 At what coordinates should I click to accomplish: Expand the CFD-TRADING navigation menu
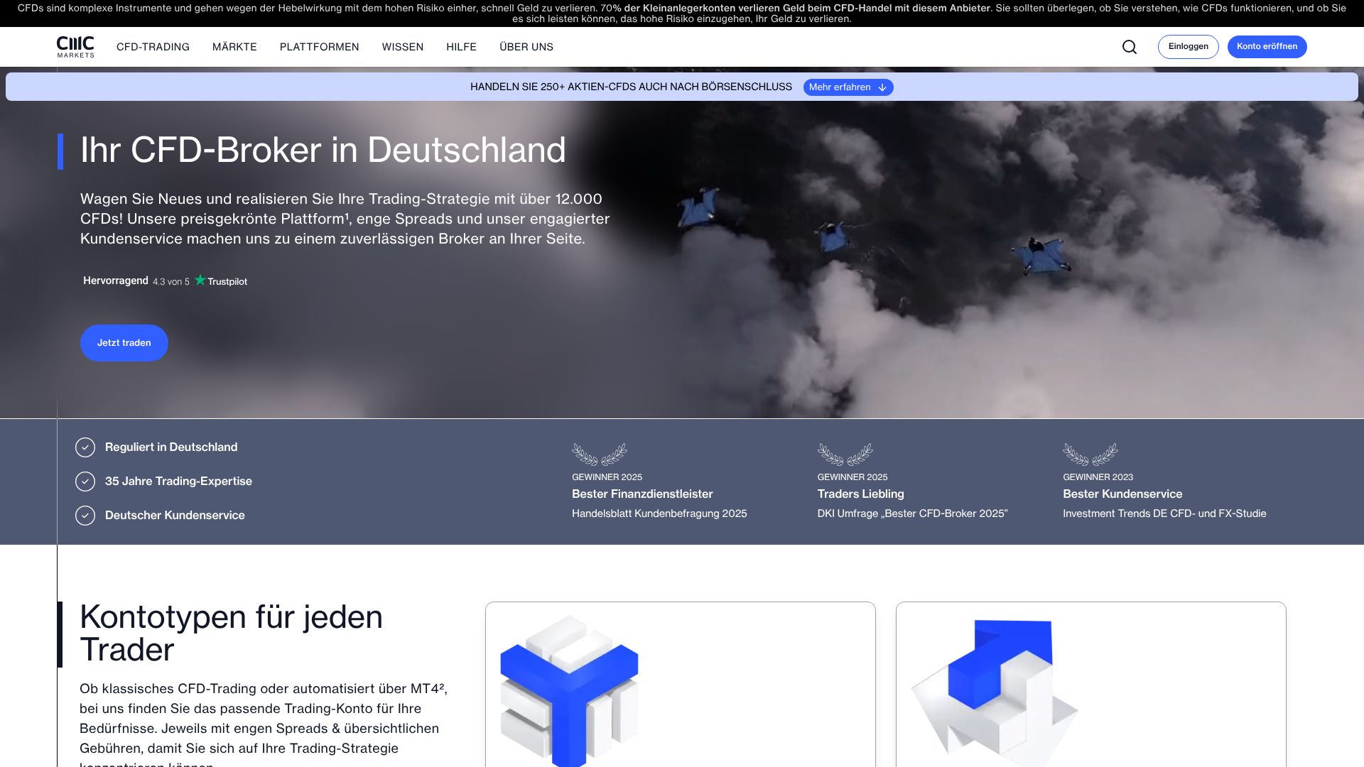click(x=153, y=47)
